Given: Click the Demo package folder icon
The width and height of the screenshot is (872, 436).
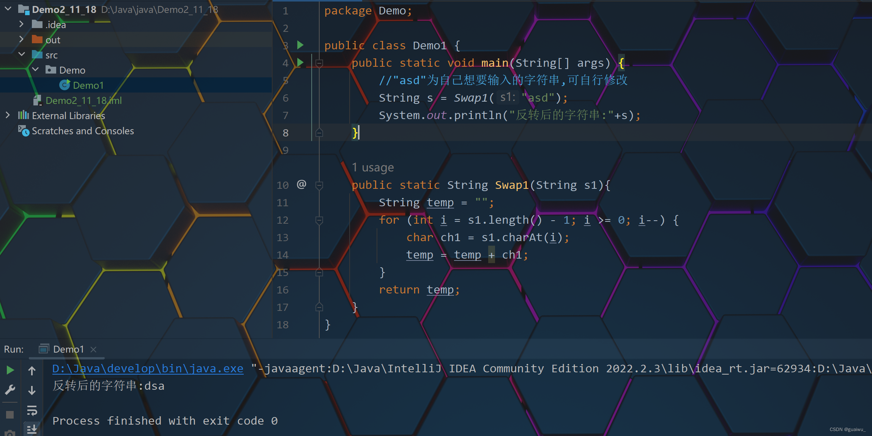Looking at the screenshot, I should (51, 69).
